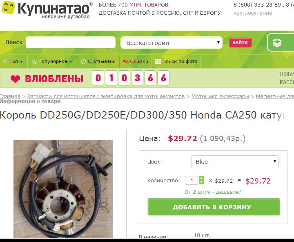Open the Скидки menu item
294x242 pixels.
coord(136,61)
